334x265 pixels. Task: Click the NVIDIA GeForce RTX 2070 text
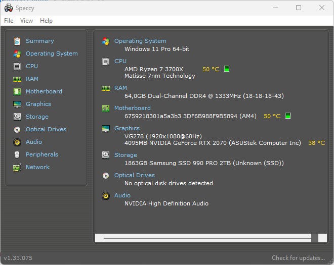(213, 143)
